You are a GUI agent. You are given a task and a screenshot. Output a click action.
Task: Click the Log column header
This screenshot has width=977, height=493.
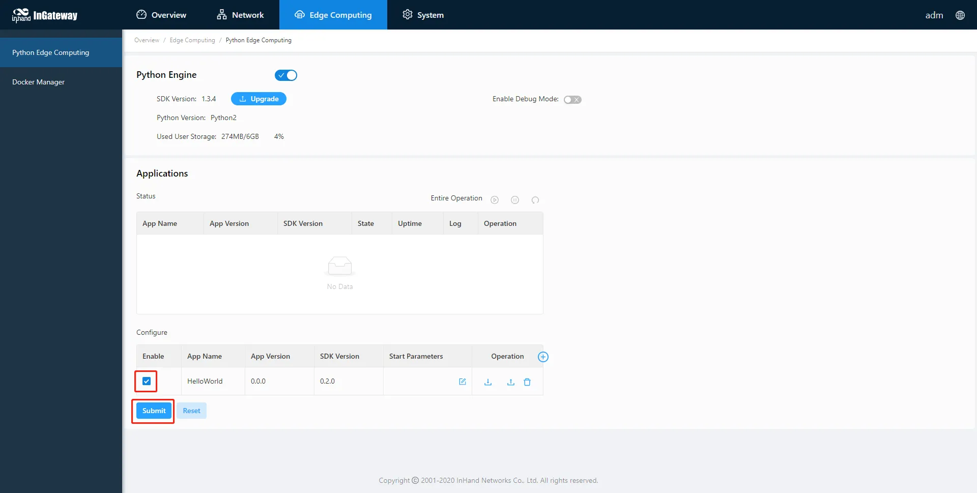(461, 223)
